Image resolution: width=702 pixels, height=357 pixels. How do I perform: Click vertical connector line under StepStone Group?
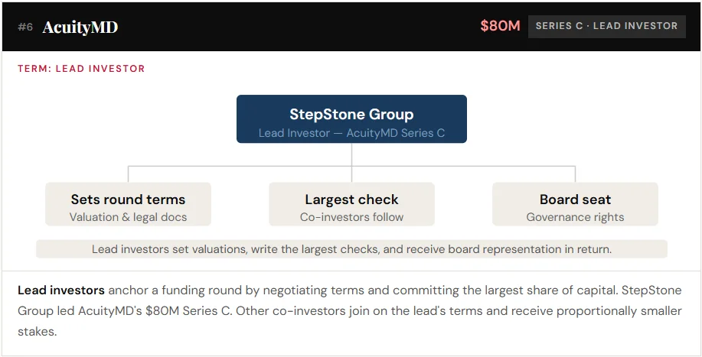click(x=351, y=154)
